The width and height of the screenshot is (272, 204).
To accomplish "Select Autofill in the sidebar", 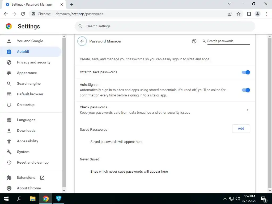I will coord(31,52).
